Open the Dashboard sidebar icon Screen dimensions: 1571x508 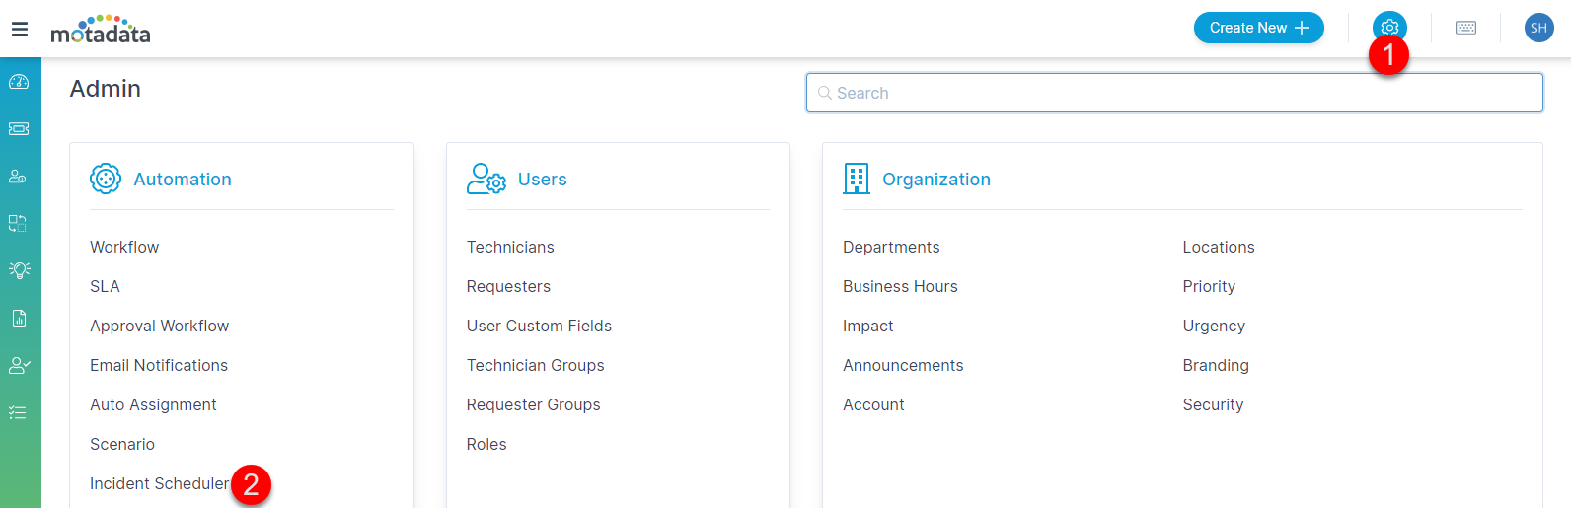19,82
